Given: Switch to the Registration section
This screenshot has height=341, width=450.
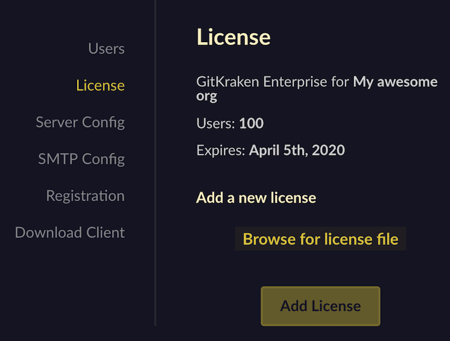Looking at the screenshot, I should pos(85,195).
